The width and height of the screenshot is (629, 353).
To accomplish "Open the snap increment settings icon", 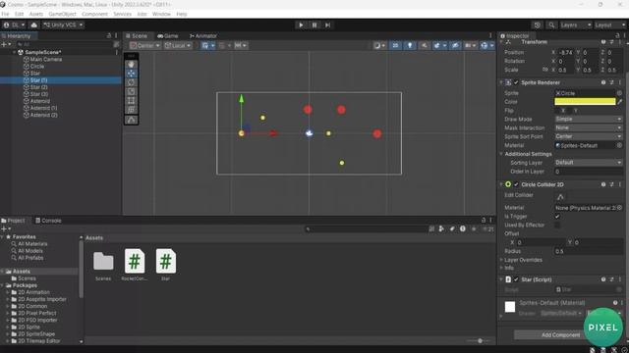I will 241,46.
